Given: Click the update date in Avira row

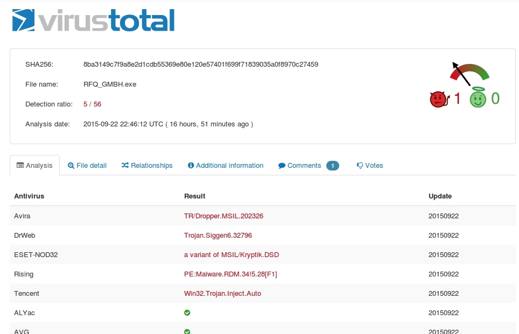Looking at the screenshot, I should pyautogui.click(x=444, y=216).
